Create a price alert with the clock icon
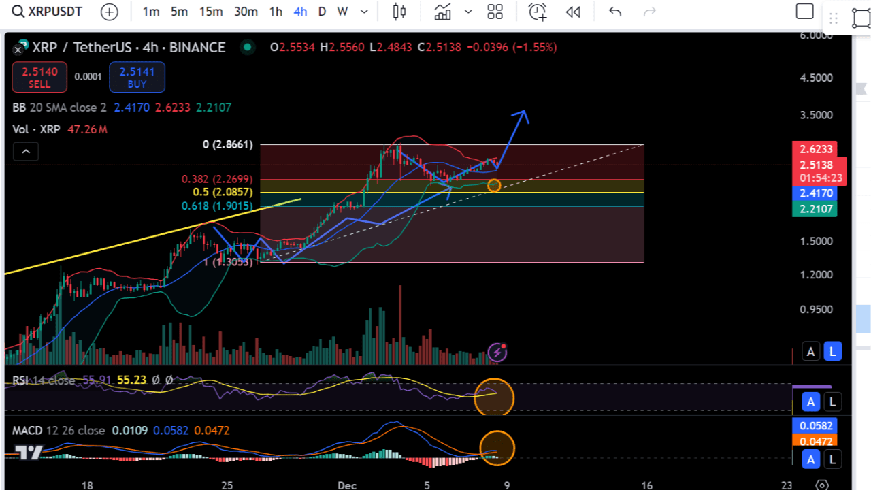 coord(538,12)
